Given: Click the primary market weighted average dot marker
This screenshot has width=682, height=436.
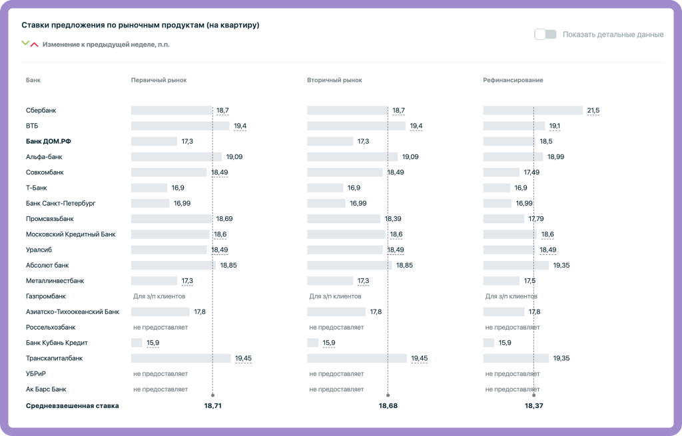Looking at the screenshot, I should (x=212, y=395).
